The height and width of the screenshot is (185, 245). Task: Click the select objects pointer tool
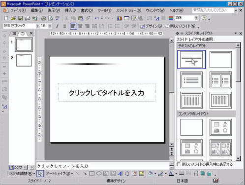point(40,174)
